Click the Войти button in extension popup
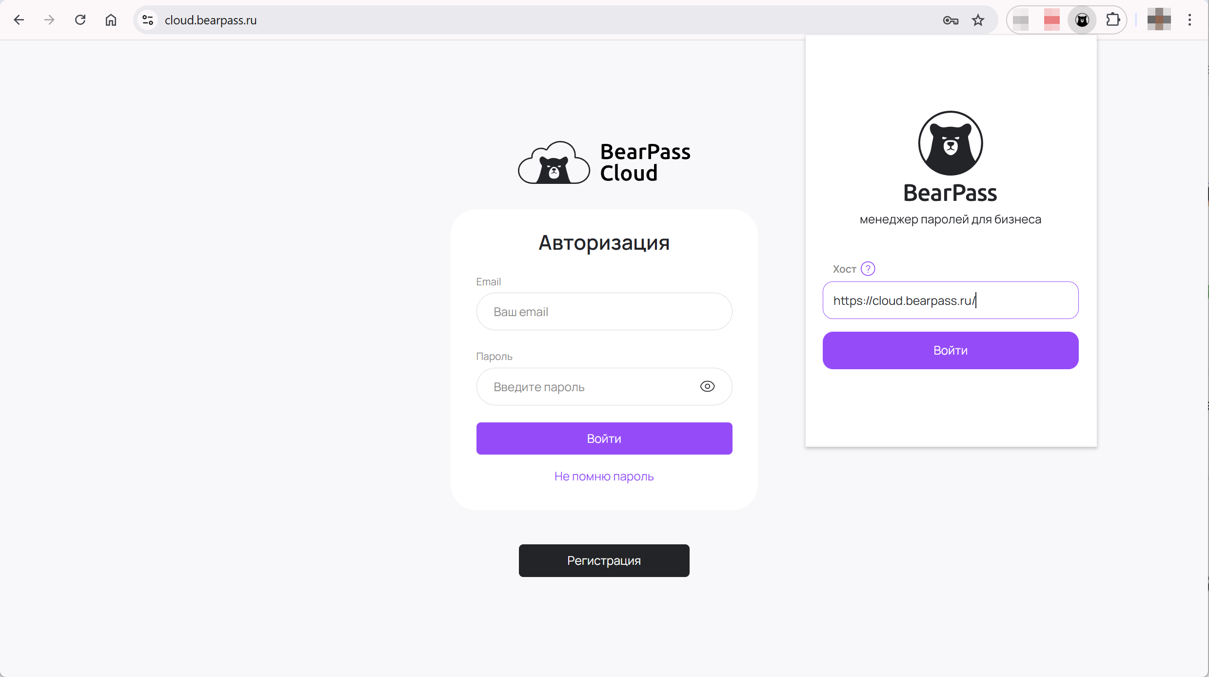This screenshot has width=1209, height=677. pyautogui.click(x=951, y=350)
